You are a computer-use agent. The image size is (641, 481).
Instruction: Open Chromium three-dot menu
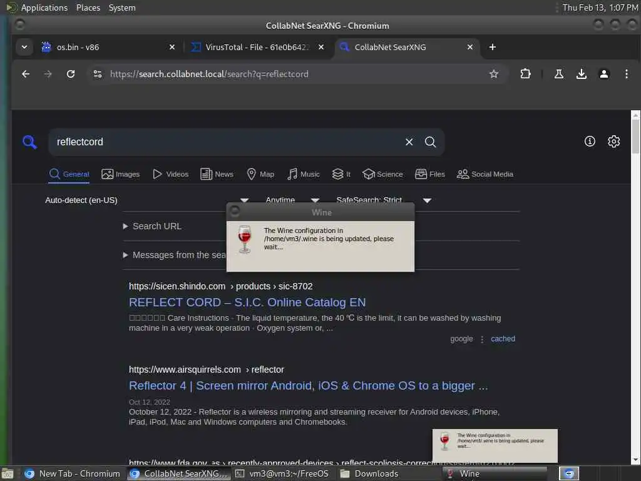pyautogui.click(x=626, y=74)
